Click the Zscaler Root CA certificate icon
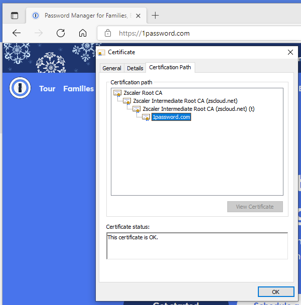 (117, 93)
